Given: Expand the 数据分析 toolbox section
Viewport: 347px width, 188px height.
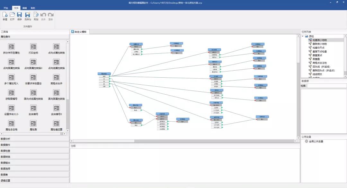Looking at the screenshot, I should [34, 139].
